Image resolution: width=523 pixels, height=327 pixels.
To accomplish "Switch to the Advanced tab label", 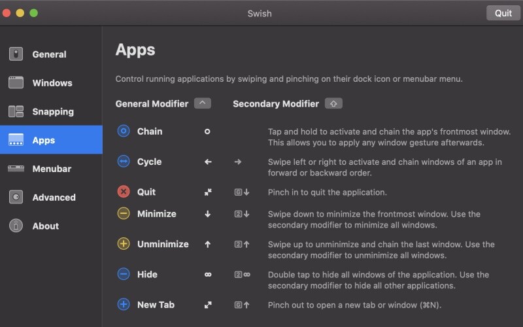I will pos(54,198).
